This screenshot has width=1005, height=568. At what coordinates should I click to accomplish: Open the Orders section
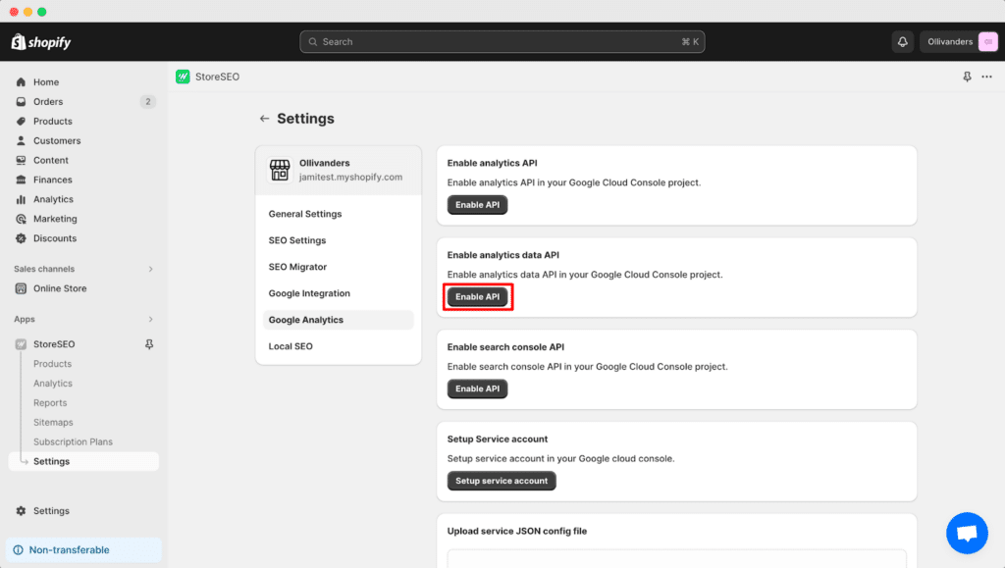[x=46, y=101]
